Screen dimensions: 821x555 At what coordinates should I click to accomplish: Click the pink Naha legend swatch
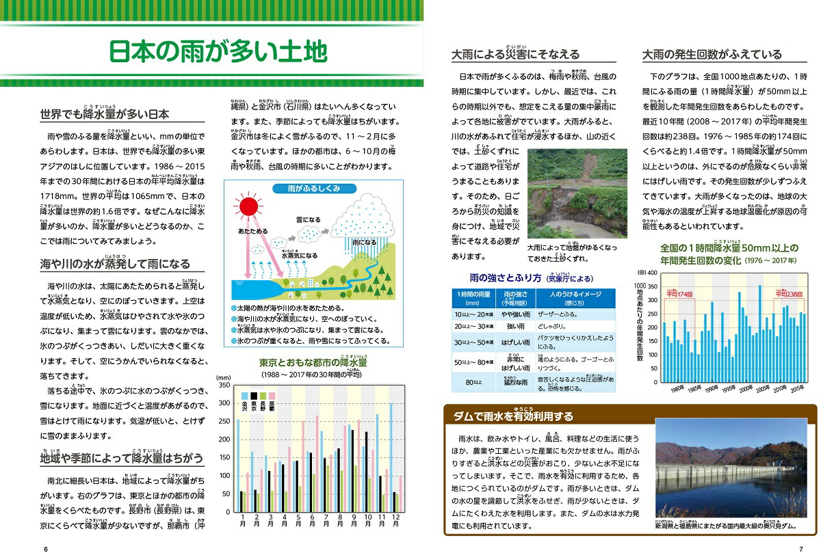click(272, 396)
